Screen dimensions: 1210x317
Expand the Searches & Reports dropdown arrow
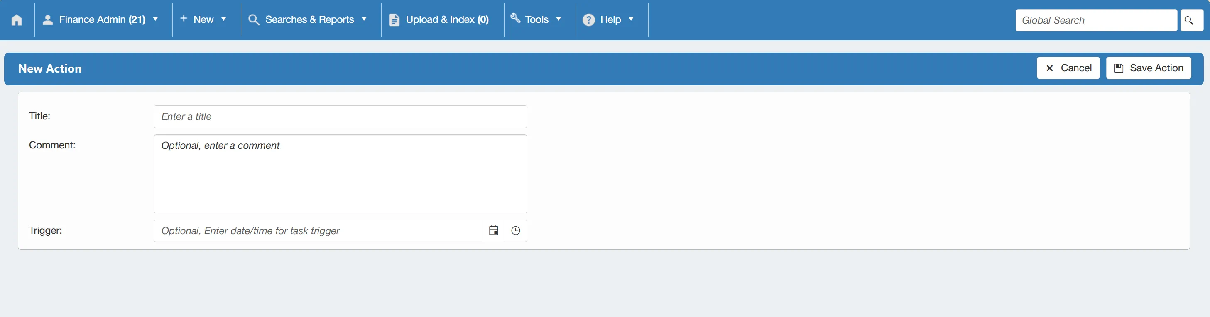coord(364,19)
